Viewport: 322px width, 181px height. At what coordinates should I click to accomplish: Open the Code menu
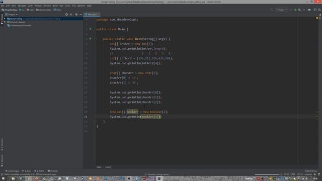(x=30, y=6)
